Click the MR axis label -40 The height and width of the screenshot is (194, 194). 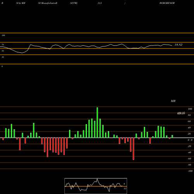(x=189, y=152)
